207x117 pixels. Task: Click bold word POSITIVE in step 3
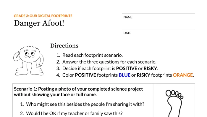[127, 68]
